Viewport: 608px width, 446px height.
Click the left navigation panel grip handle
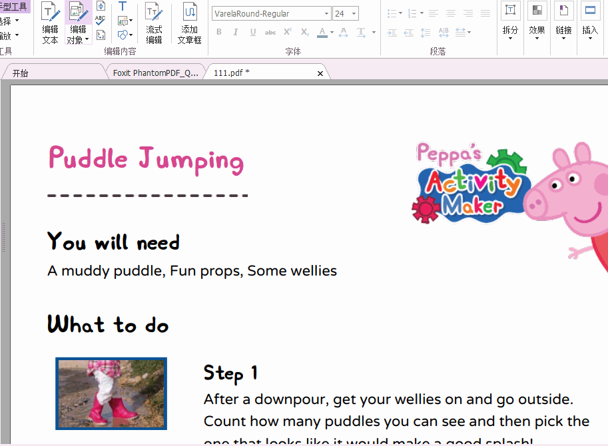pos(3,237)
